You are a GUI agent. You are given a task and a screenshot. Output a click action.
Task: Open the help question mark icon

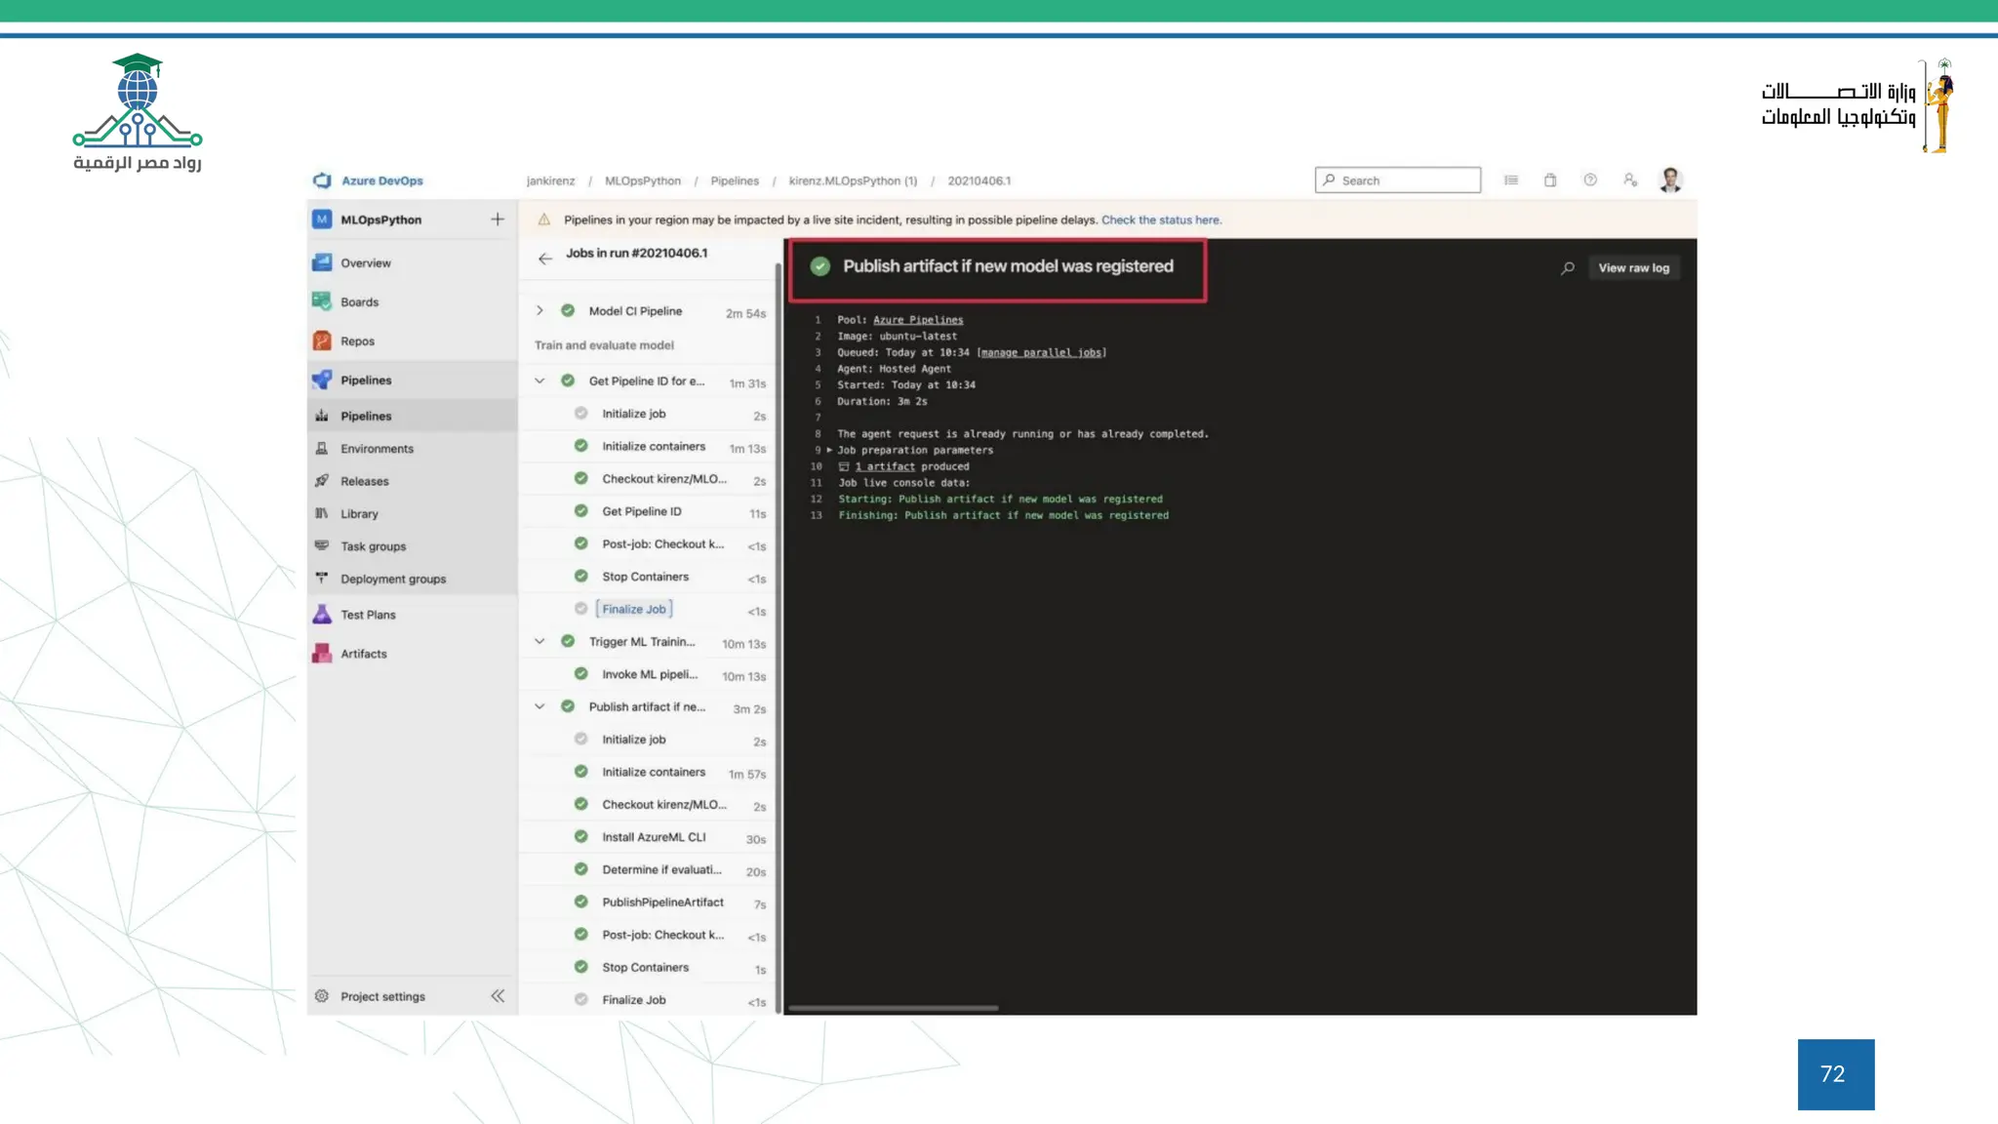(1590, 181)
